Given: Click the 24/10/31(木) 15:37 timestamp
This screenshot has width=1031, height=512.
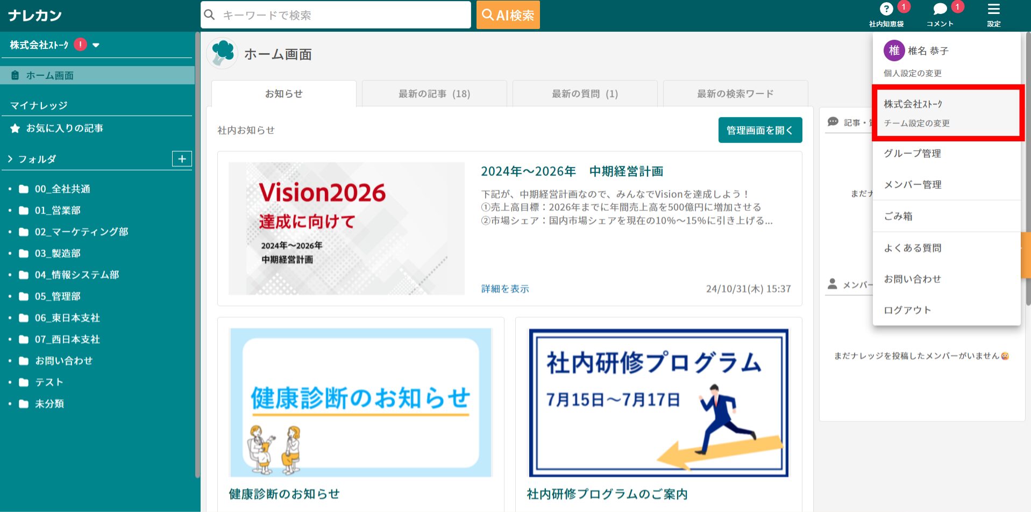Looking at the screenshot, I should click(748, 289).
